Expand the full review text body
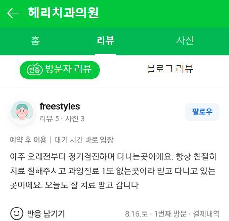Viewport: 229px width, 221px height. (113, 171)
